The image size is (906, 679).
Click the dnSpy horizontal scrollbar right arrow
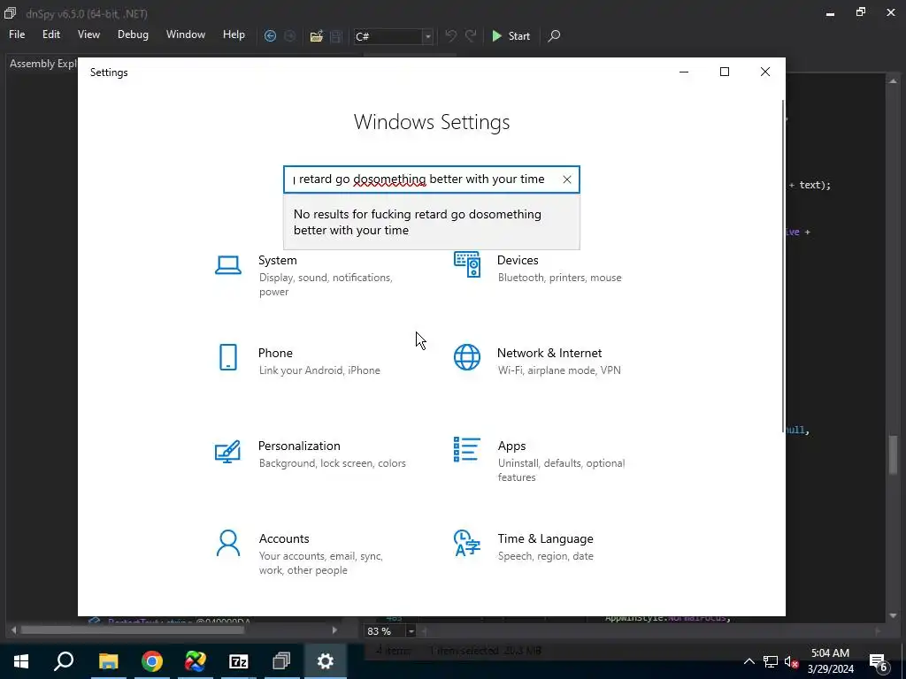334,630
